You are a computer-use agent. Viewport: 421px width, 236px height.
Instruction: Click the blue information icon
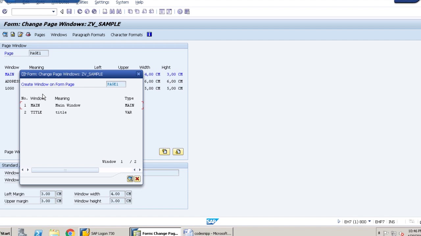[x=149, y=34]
